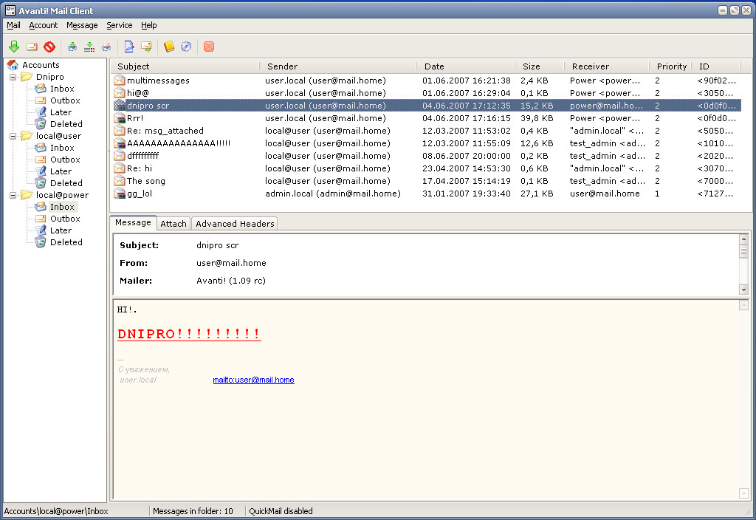Sort by the Priority column header

670,66
